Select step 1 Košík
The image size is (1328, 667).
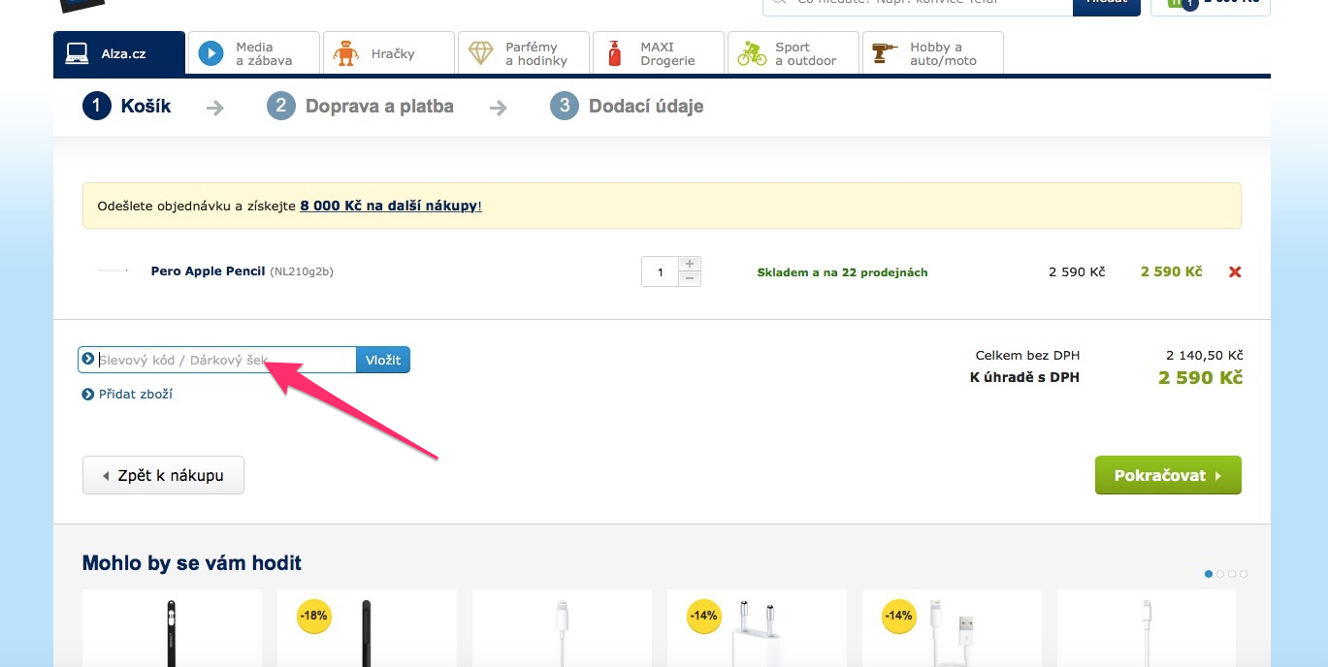(x=127, y=106)
